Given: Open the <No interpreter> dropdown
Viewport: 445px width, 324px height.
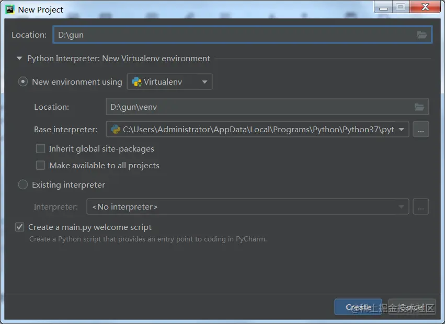Looking at the screenshot, I should coord(247,207).
